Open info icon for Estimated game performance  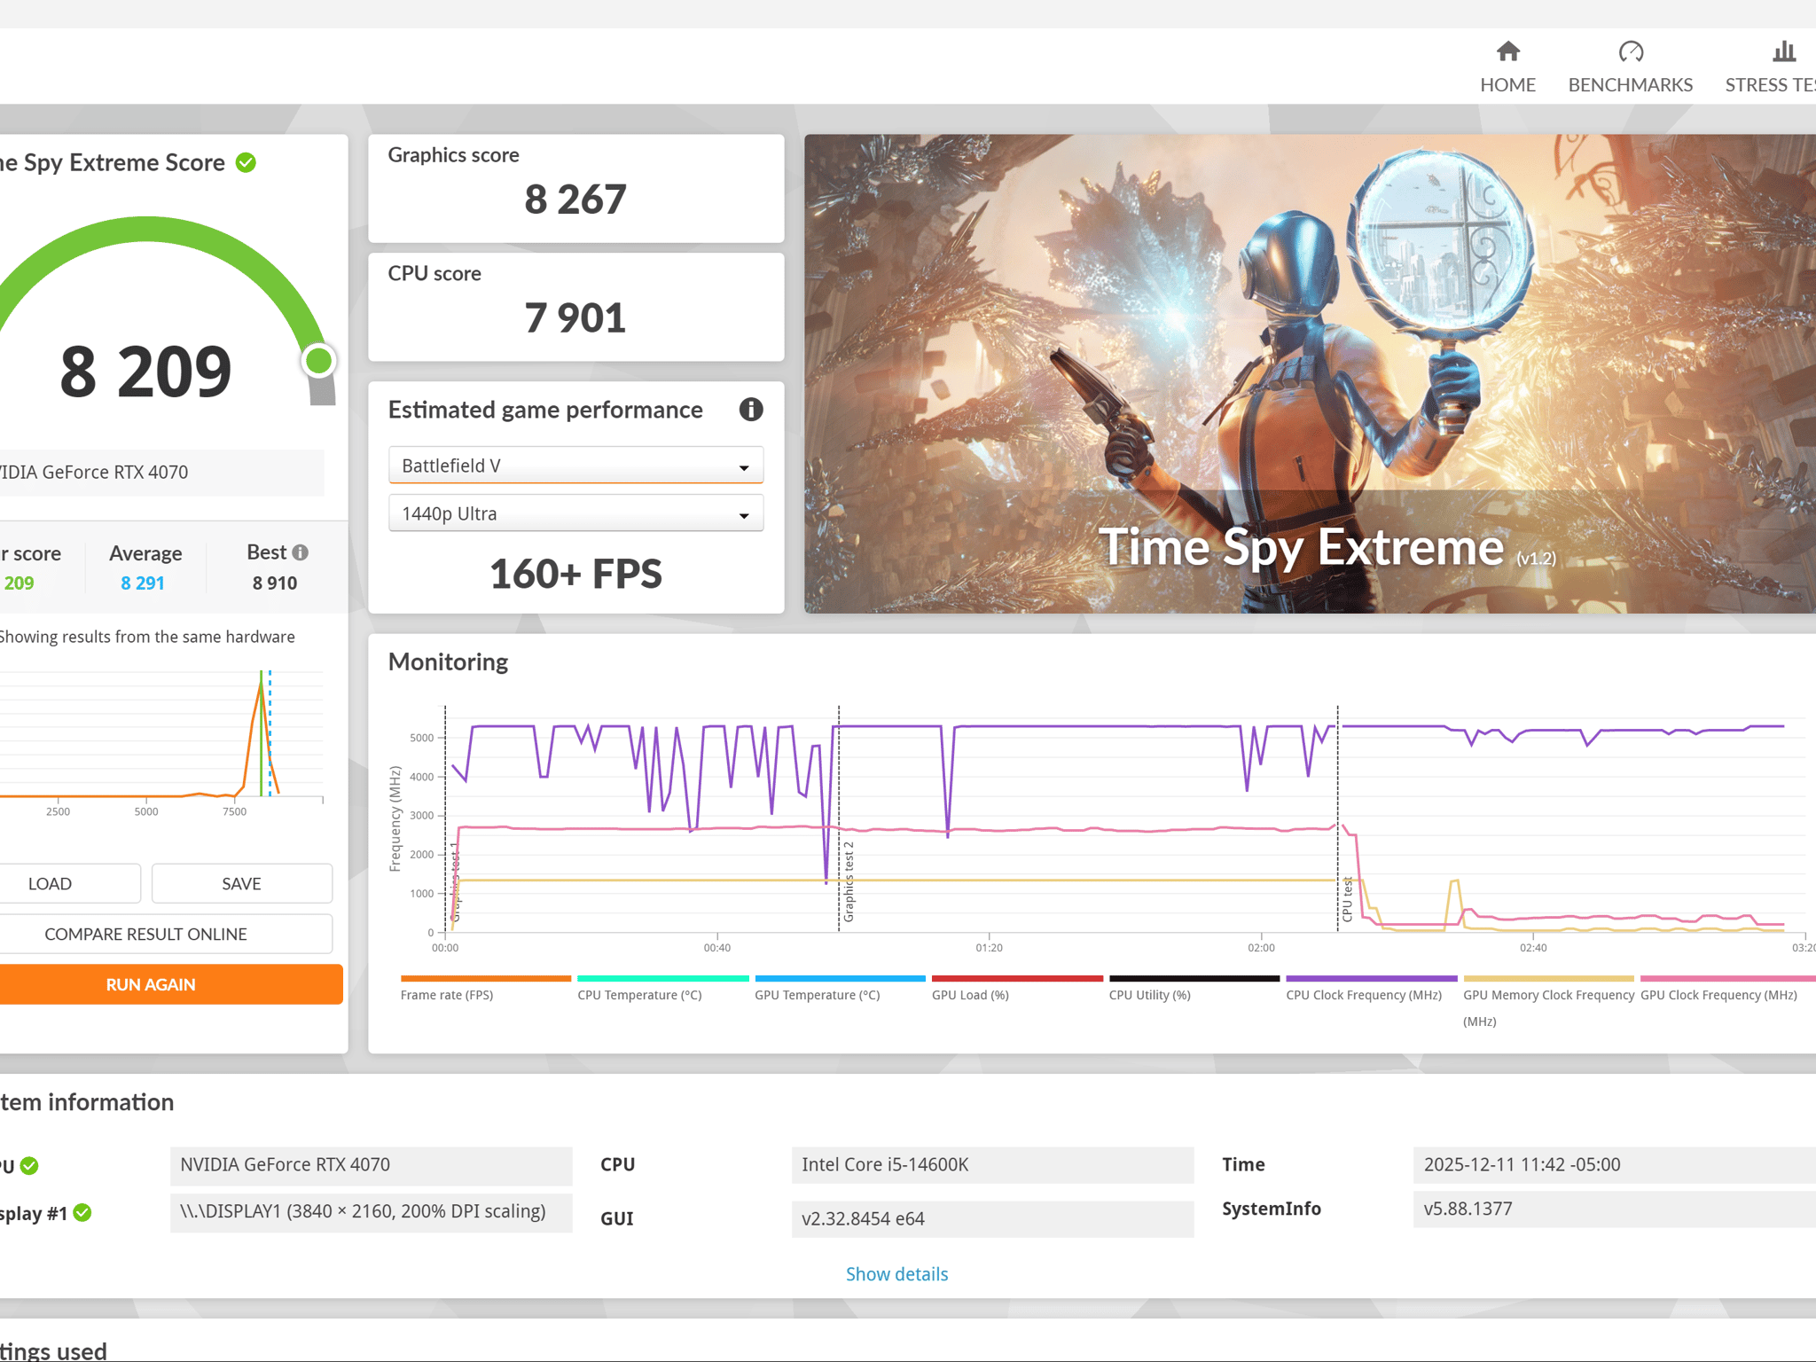click(x=750, y=410)
